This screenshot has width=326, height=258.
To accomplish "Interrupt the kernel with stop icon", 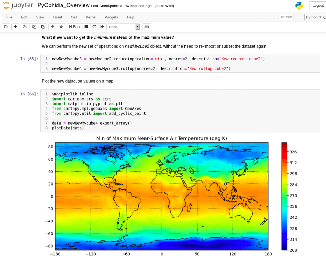I will click(86, 27).
